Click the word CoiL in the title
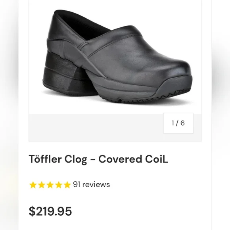 pos(157,159)
